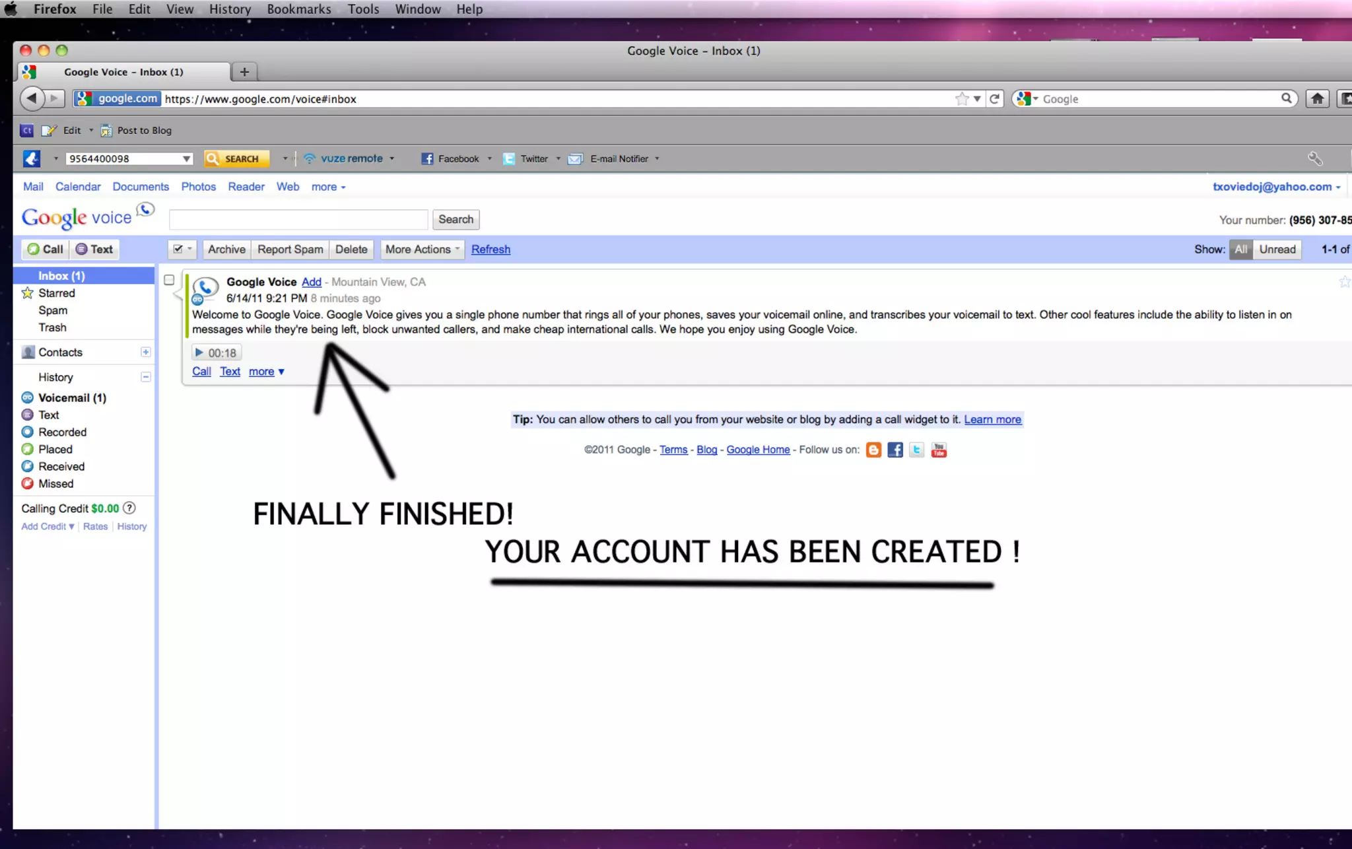Viewport: 1352px width, 849px height.
Task: Click the home icon in toolbar
Action: tap(1317, 99)
